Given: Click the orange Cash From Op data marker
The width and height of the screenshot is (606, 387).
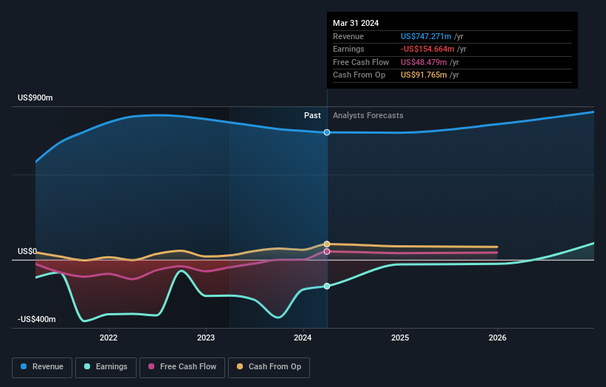Looking at the screenshot, I should [x=327, y=244].
